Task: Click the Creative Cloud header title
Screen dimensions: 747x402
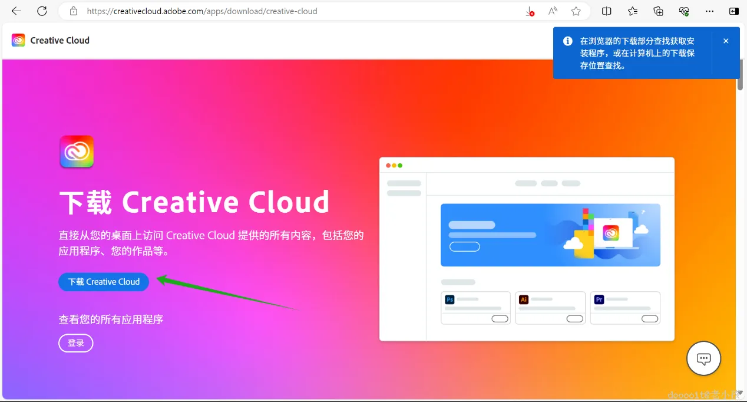Action: tap(60, 40)
